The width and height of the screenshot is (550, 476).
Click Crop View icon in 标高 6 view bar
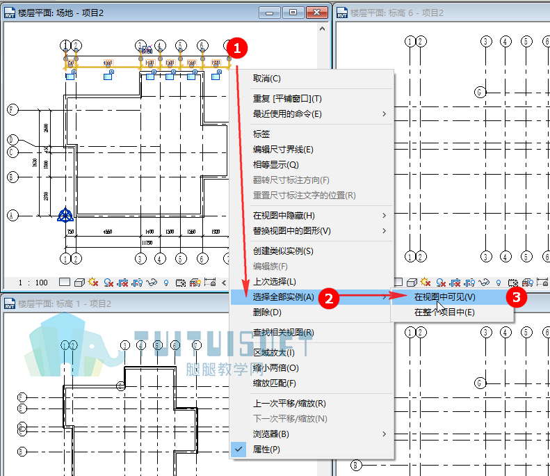coord(455,283)
